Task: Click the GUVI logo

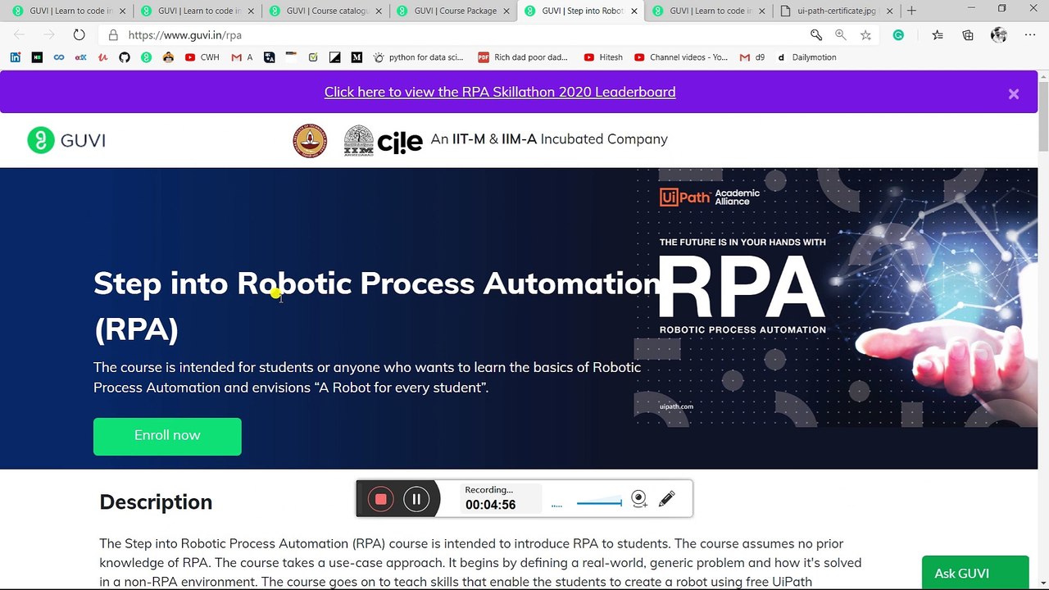Action: pyautogui.click(x=66, y=140)
